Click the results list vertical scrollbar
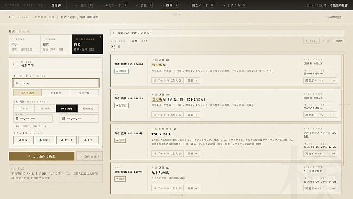This screenshot has width=353, height=199. [x=343, y=110]
